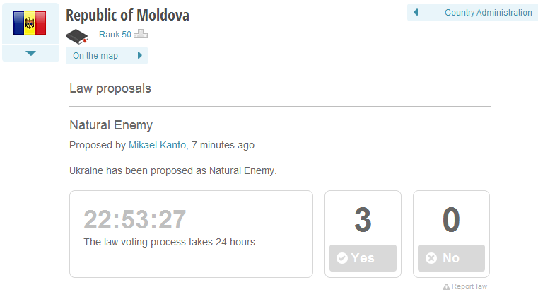The height and width of the screenshot is (297, 538).
Task: Go to Country Administration
Action: click(488, 12)
